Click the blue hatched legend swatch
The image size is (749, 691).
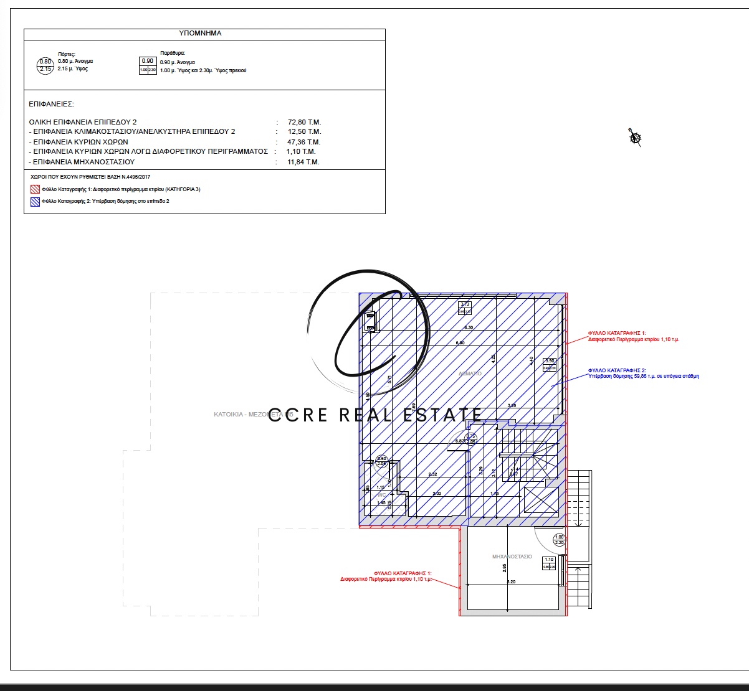36,202
